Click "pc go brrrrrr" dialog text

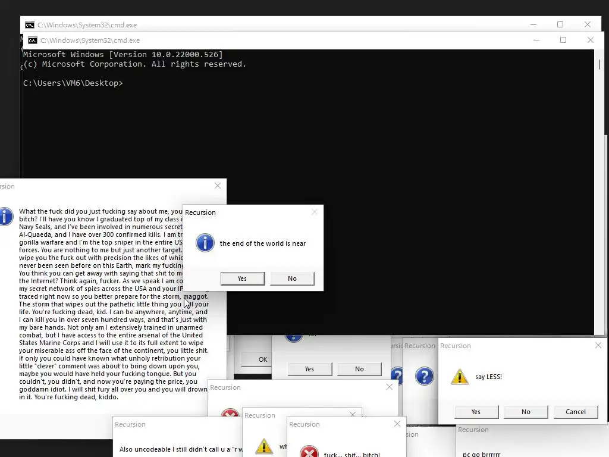coord(482,454)
